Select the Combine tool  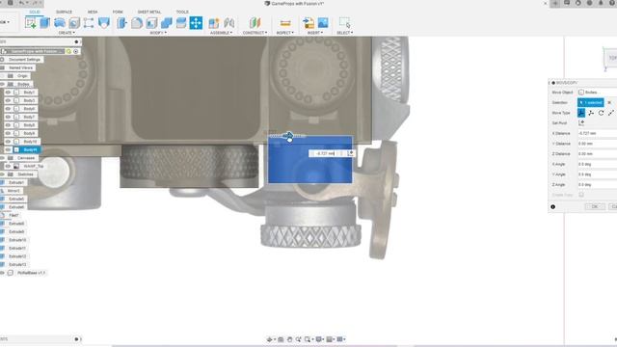pyautogui.click(x=167, y=22)
